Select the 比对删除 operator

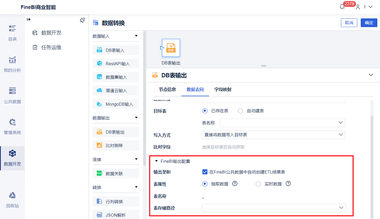(x=116, y=145)
